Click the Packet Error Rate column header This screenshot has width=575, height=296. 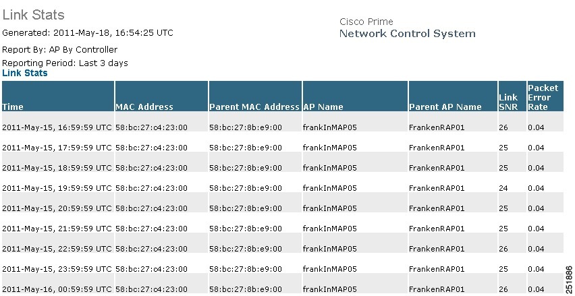pyautogui.click(x=545, y=96)
